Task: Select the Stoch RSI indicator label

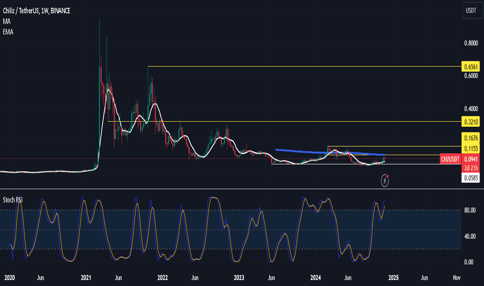Action: click(x=12, y=200)
